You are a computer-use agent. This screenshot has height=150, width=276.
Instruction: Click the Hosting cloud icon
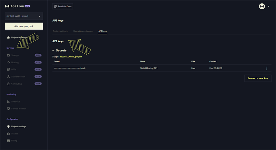[x=8, y=63]
